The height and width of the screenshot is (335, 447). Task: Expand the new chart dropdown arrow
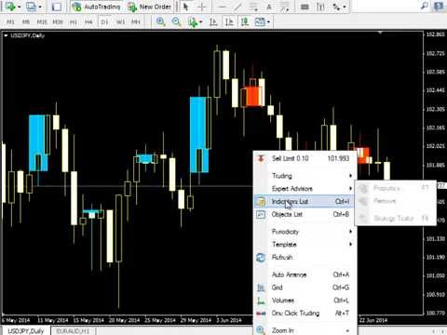pyautogui.click(x=19, y=7)
